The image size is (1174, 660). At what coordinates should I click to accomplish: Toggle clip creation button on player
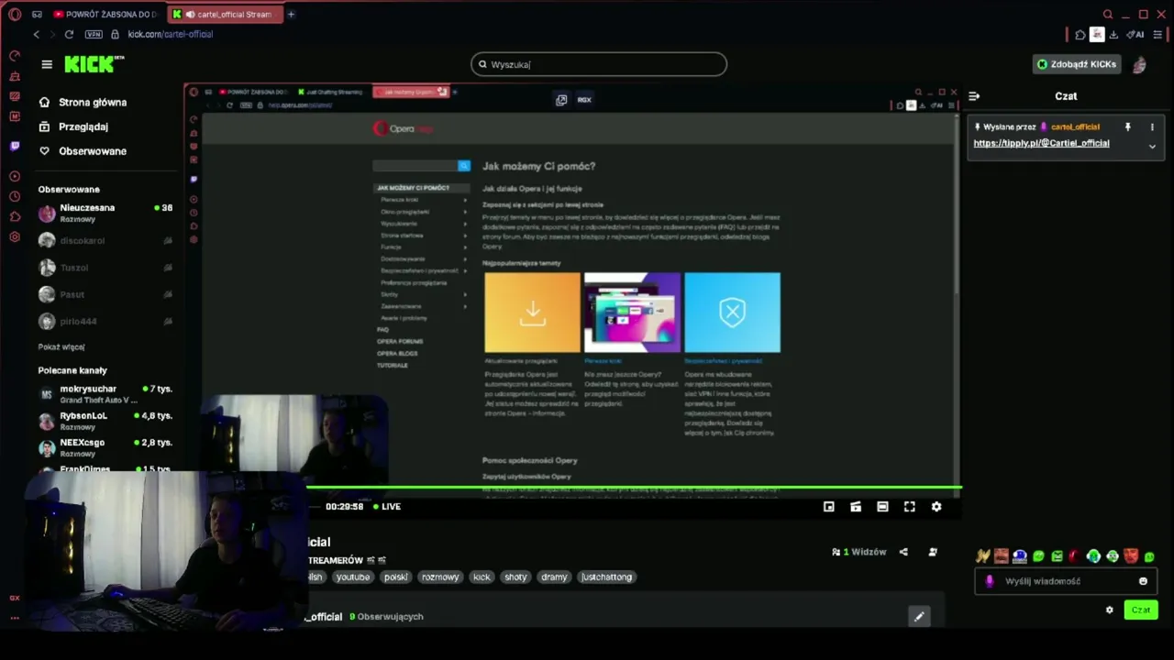tap(856, 507)
